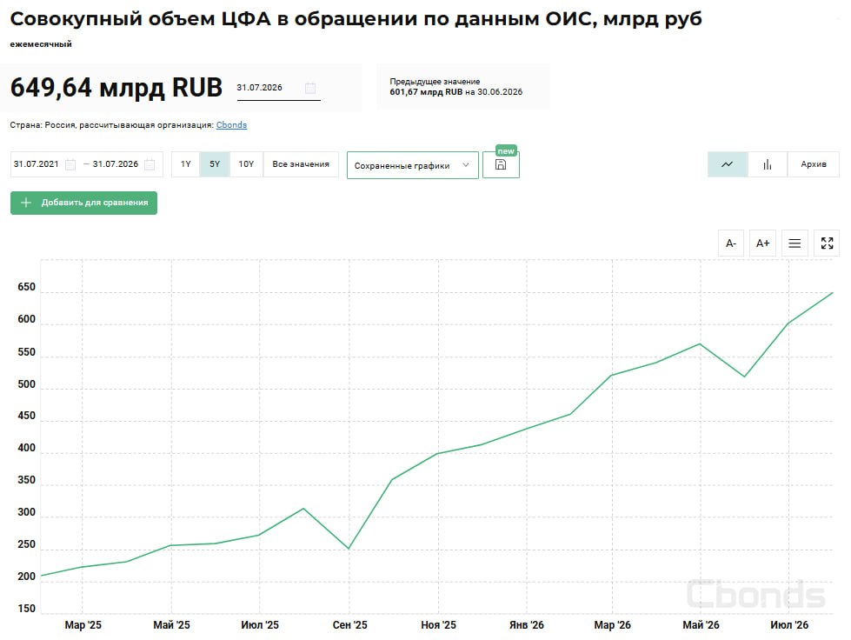Select Все значения range option

[x=301, y=164]
